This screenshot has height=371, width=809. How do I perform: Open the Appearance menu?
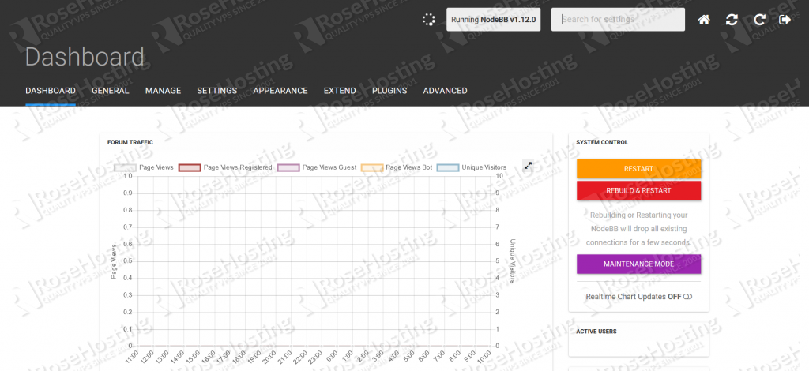(280, 91)
